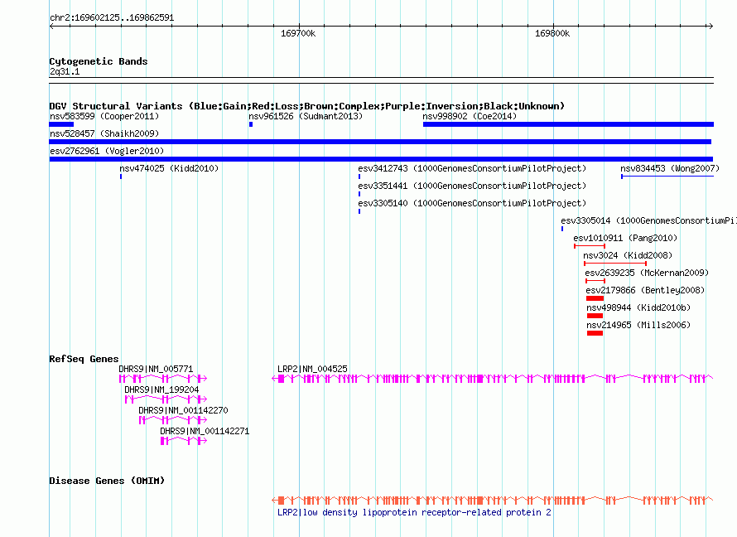Open the DHRS9|NM_005771 gene label
The image size is (737, 537).
pos(156,369)
